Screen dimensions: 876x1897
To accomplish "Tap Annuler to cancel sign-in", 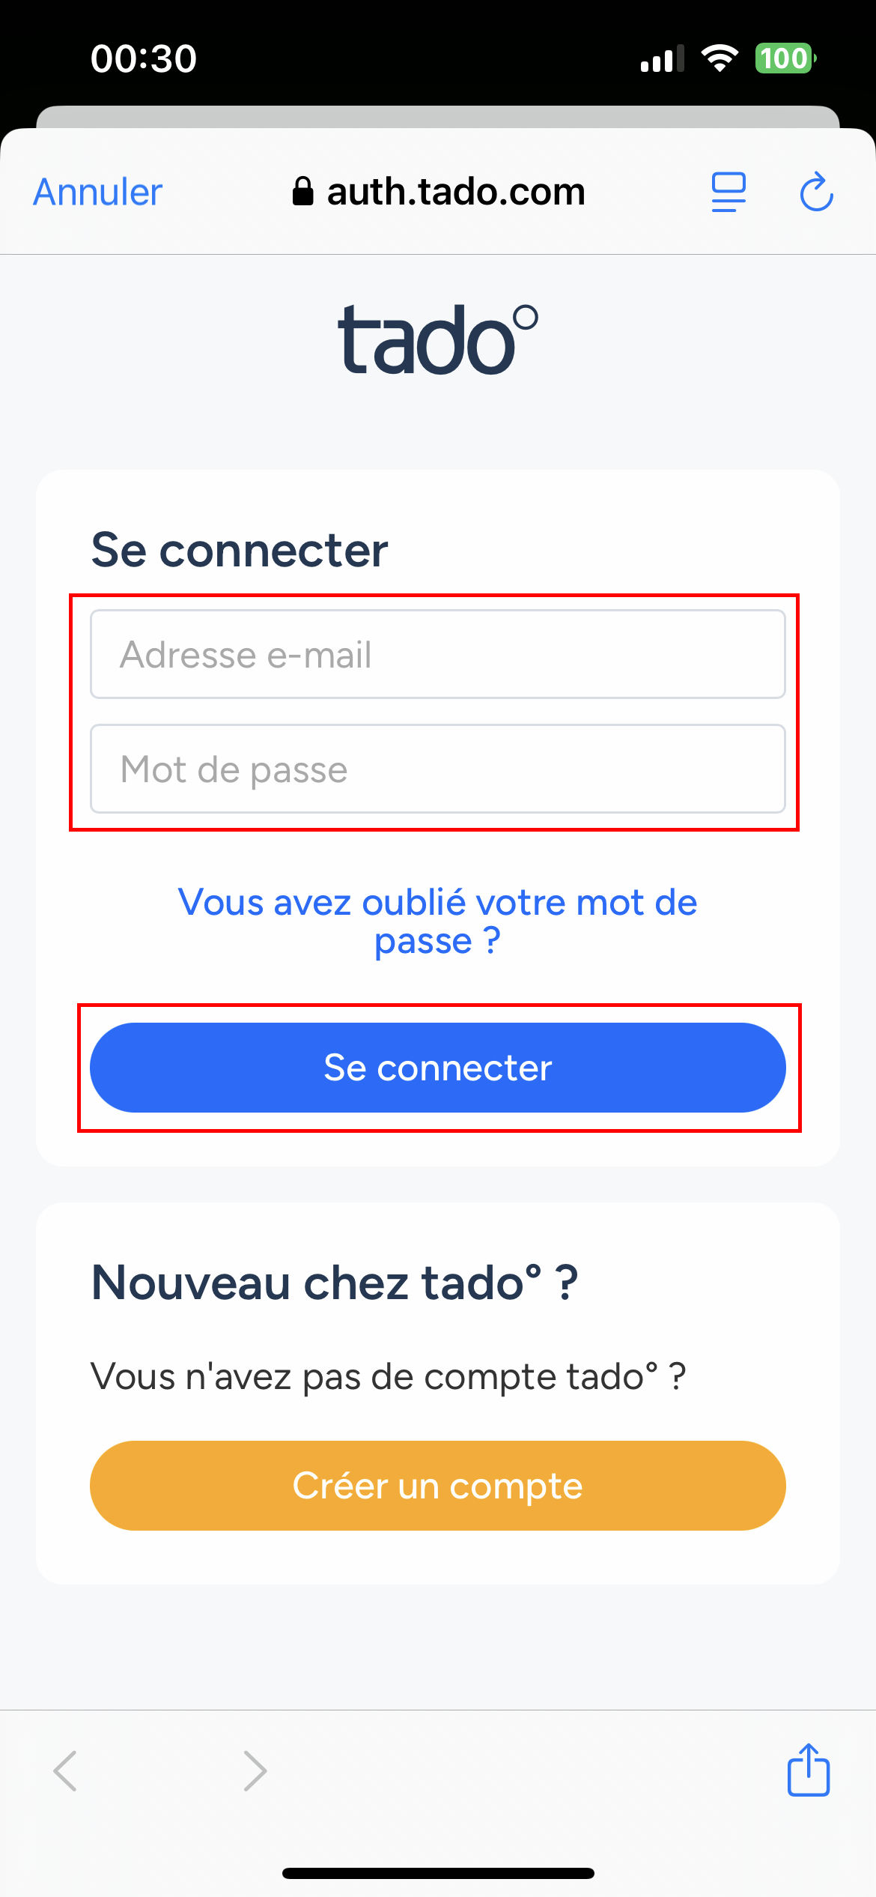I will [x=98, y=193].
